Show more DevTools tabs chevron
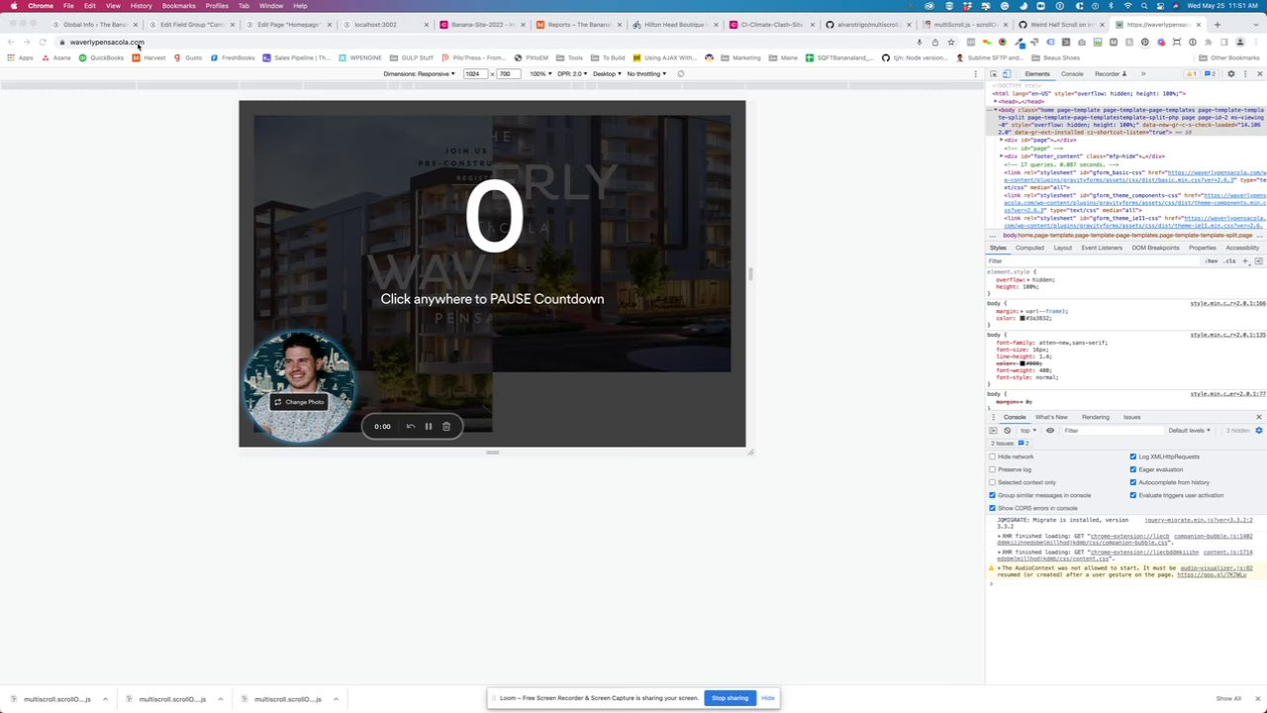This screenshot has height=713, width=1267. [x=1142, y=74]
